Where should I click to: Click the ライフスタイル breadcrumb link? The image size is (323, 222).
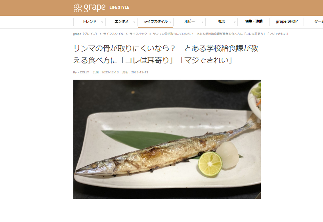[113, 34]
